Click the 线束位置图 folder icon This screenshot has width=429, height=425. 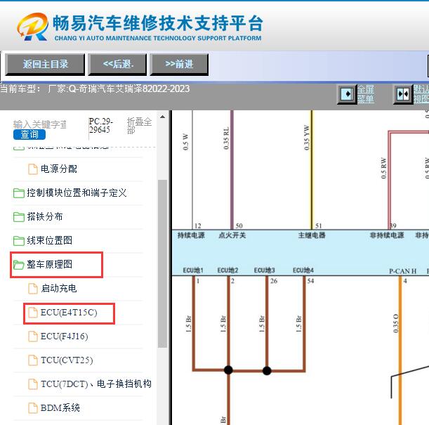(x=18, y=240)
